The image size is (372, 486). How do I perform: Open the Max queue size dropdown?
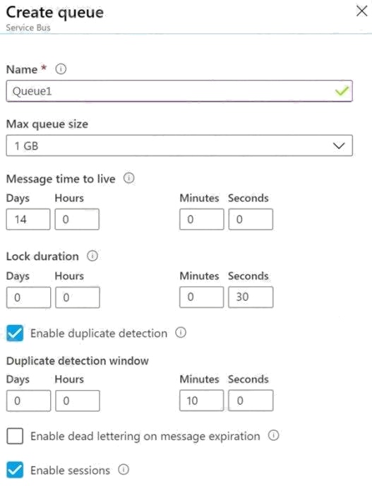coord(179,146)
